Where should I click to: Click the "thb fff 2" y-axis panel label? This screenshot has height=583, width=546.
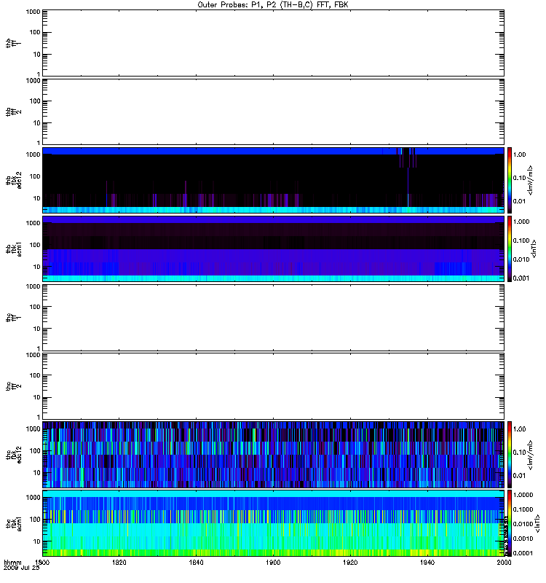point(14,112)
